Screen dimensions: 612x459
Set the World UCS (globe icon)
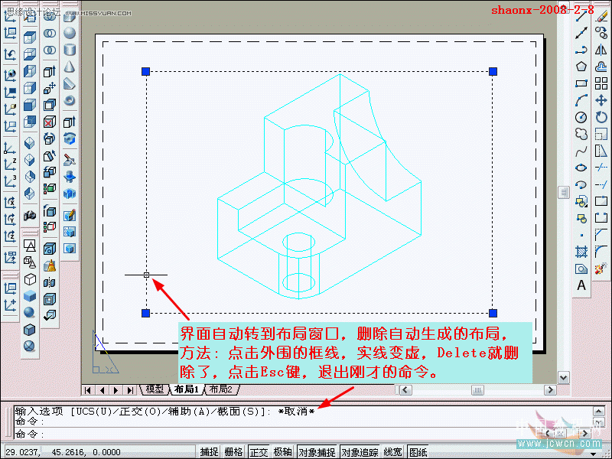(10, 74)
